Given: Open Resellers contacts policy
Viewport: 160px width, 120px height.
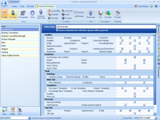Looking at the screenshot, I should pos(53,18).
